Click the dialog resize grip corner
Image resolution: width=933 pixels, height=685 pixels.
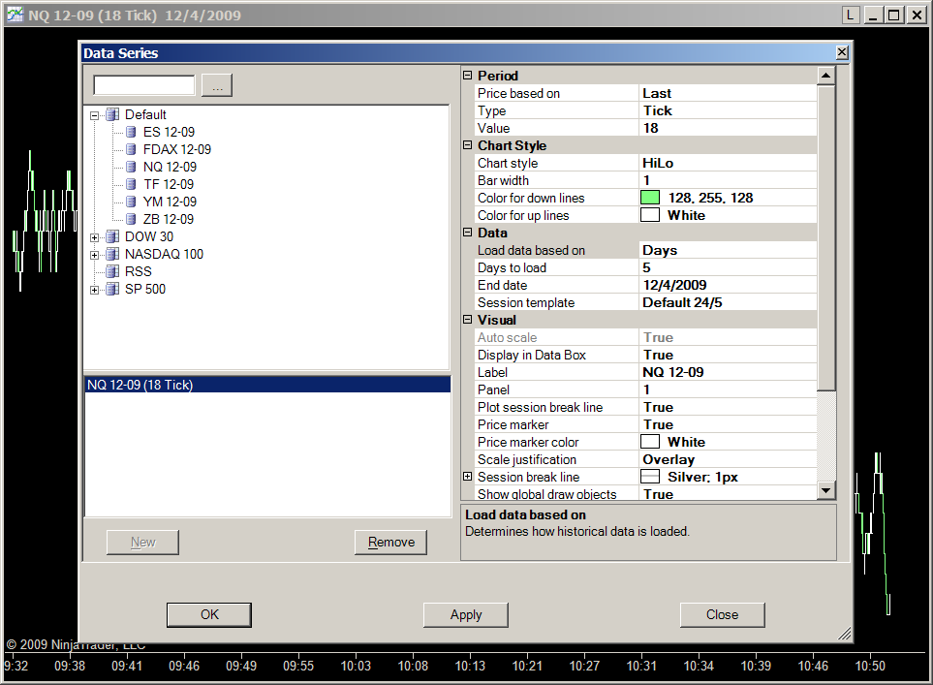(844, 634)
